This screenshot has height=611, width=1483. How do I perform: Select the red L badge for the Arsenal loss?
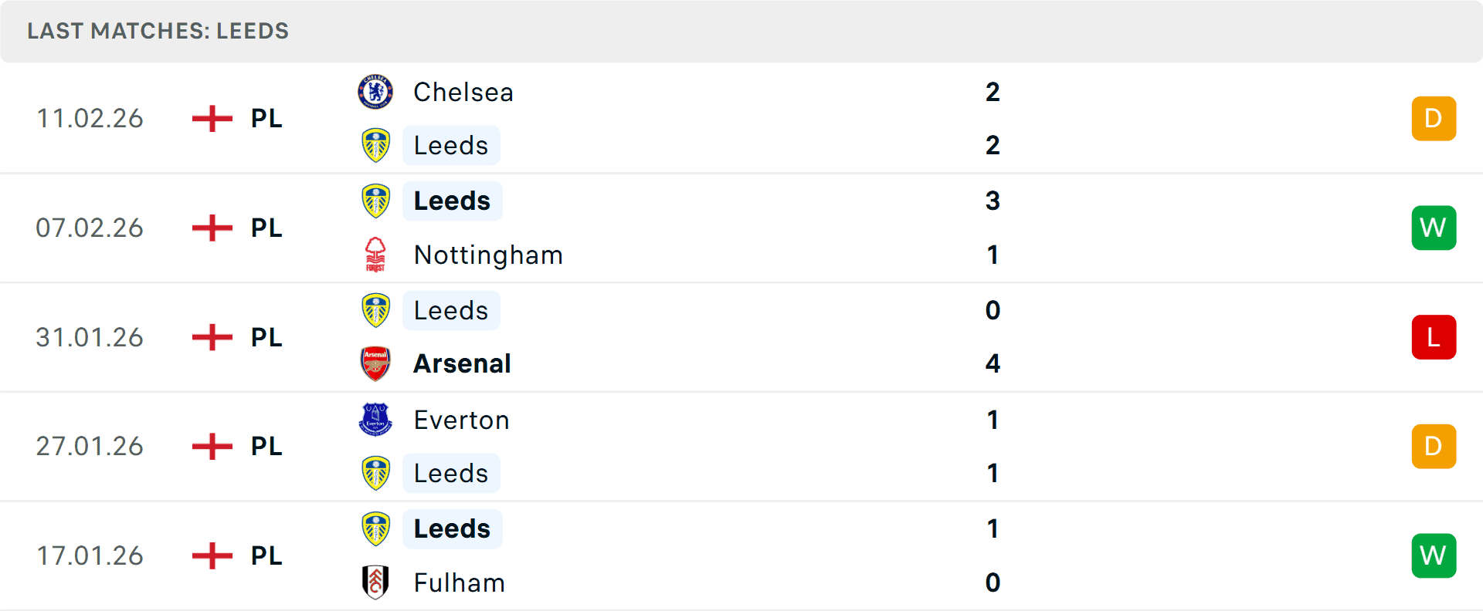[1434, 337]
